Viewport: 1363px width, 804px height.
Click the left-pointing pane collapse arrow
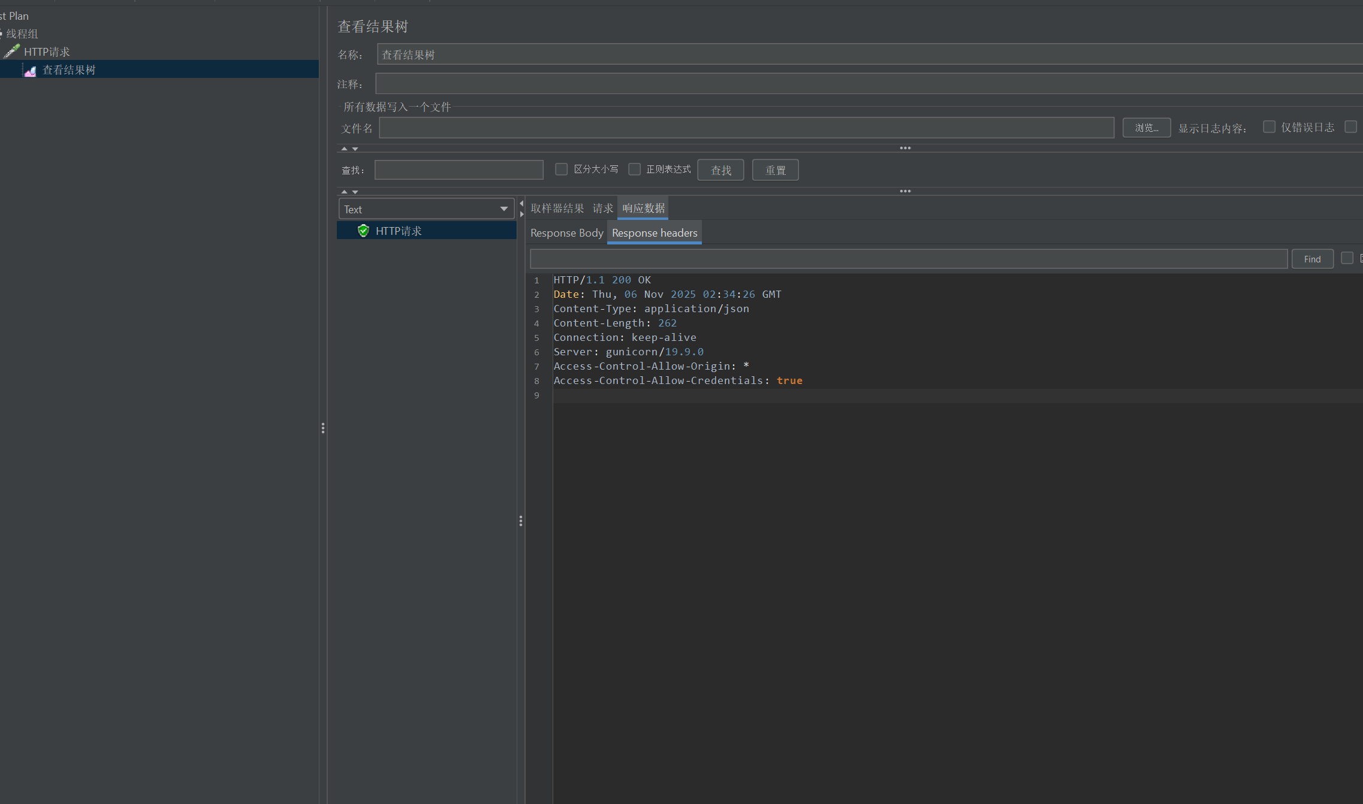point(521,204)
